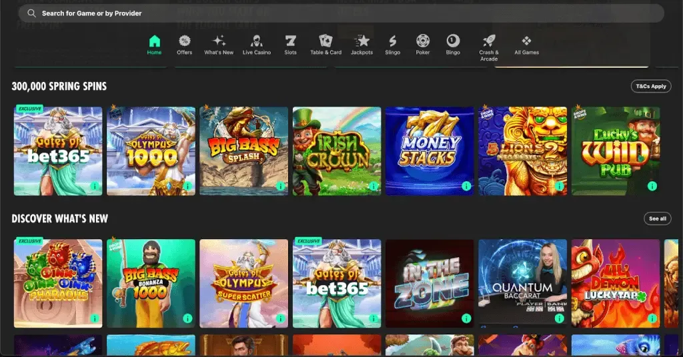Launch Oink Oink Oink Pharaohs game

click(58, 283)
